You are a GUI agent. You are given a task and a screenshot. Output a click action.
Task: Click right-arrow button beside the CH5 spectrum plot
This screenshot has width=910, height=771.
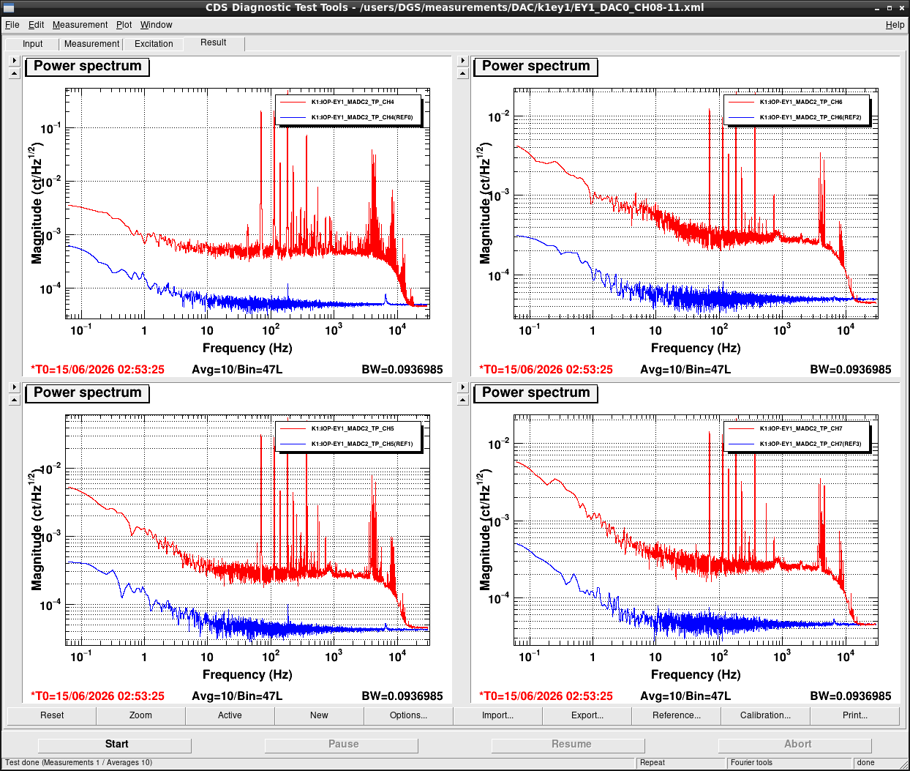click(x=14, y=387)
